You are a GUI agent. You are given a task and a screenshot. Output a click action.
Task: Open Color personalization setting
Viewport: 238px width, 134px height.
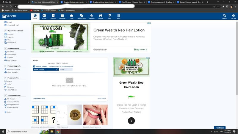click(8, 84)
